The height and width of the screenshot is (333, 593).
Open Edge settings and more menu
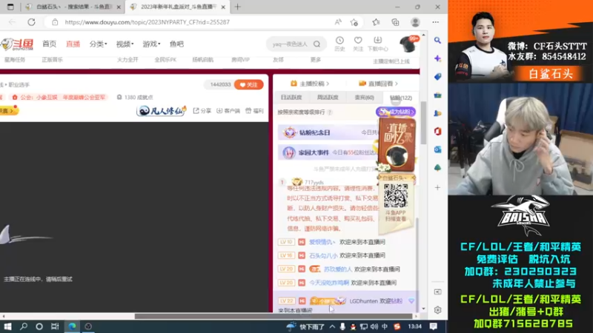[x=436, y=22]
